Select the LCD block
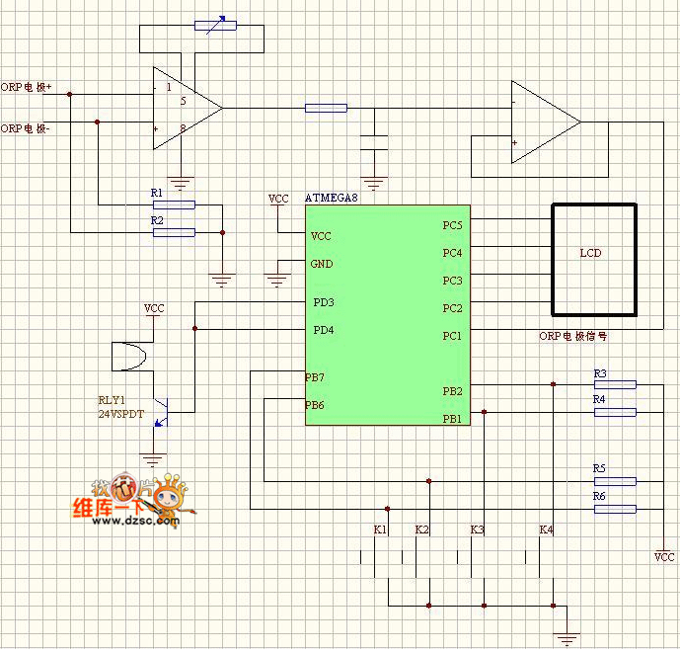 pos(593,257)
